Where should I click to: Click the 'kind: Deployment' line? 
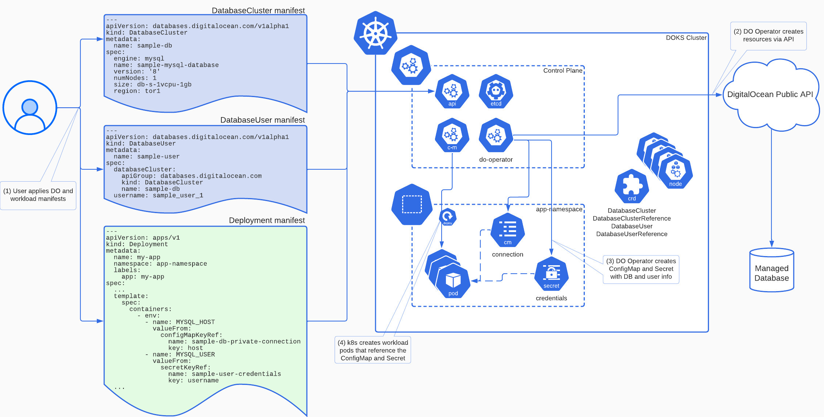click(137, 244)
